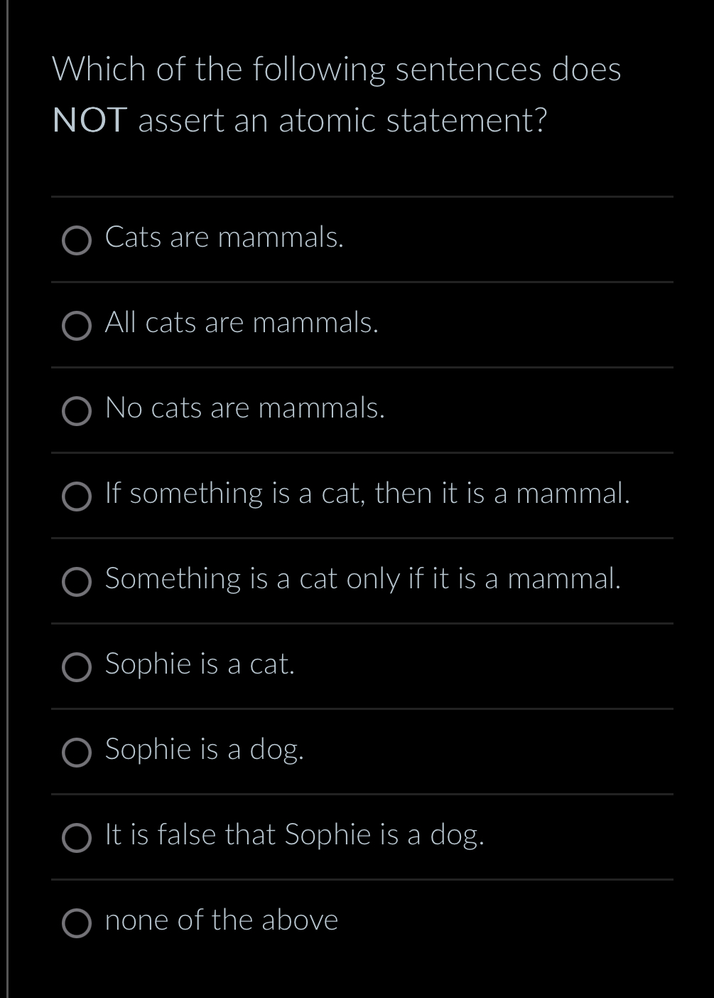The image size is (714, 998).
Task: Click the text "Cats are mammals."
Action: [x=225, y=238]
